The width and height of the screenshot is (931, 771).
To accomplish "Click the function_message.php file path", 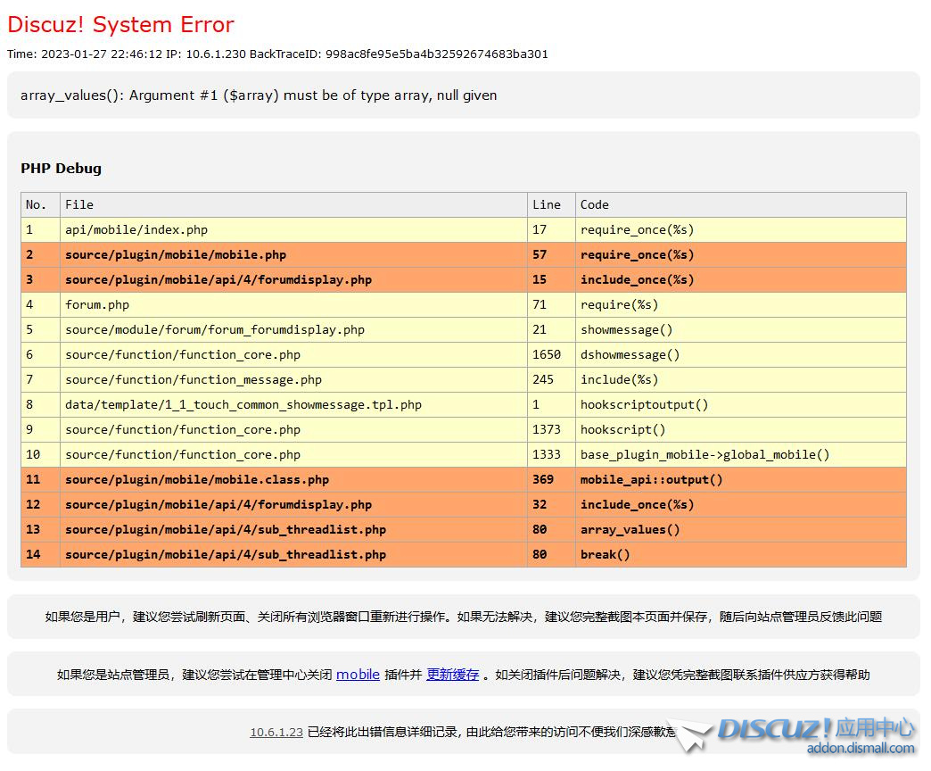I will tap(194, 379).
